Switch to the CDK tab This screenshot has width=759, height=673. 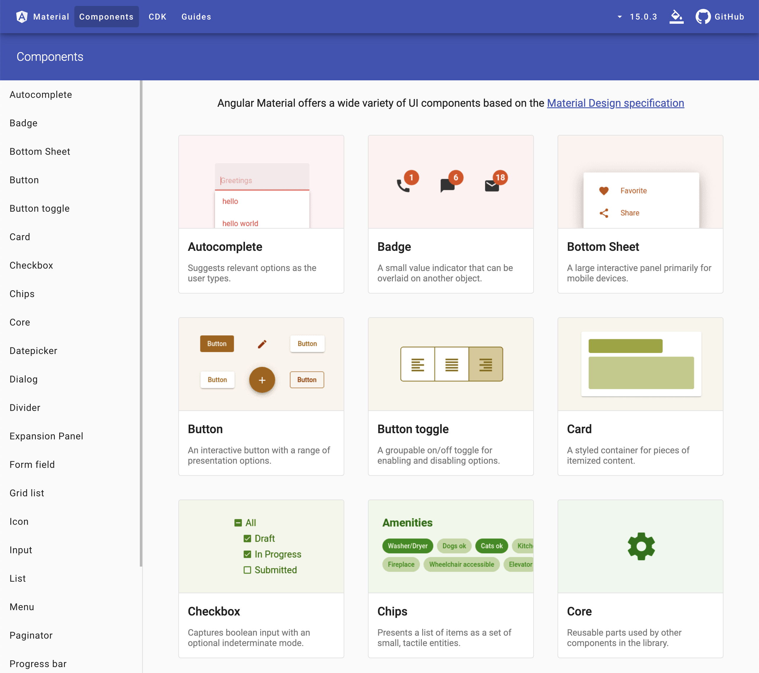point(157,16)
